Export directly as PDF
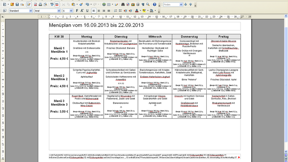 tap(35, 4)
